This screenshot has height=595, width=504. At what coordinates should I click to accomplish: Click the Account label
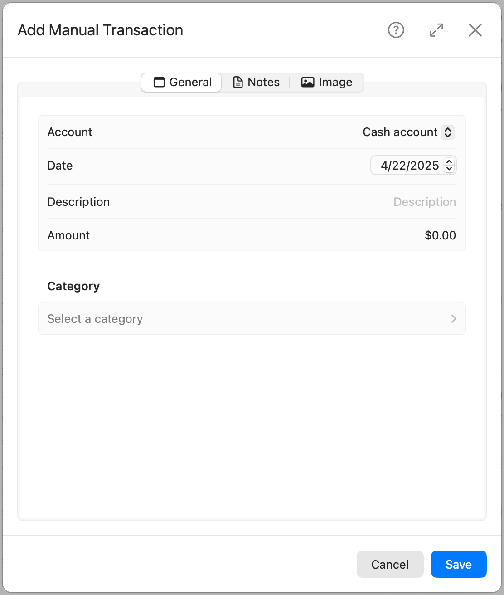click(70, 132)
